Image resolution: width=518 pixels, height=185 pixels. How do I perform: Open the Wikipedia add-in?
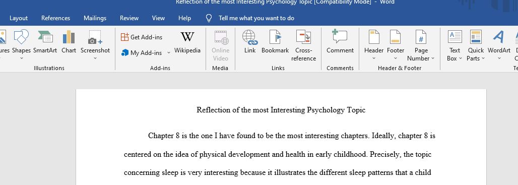(187, 42)
